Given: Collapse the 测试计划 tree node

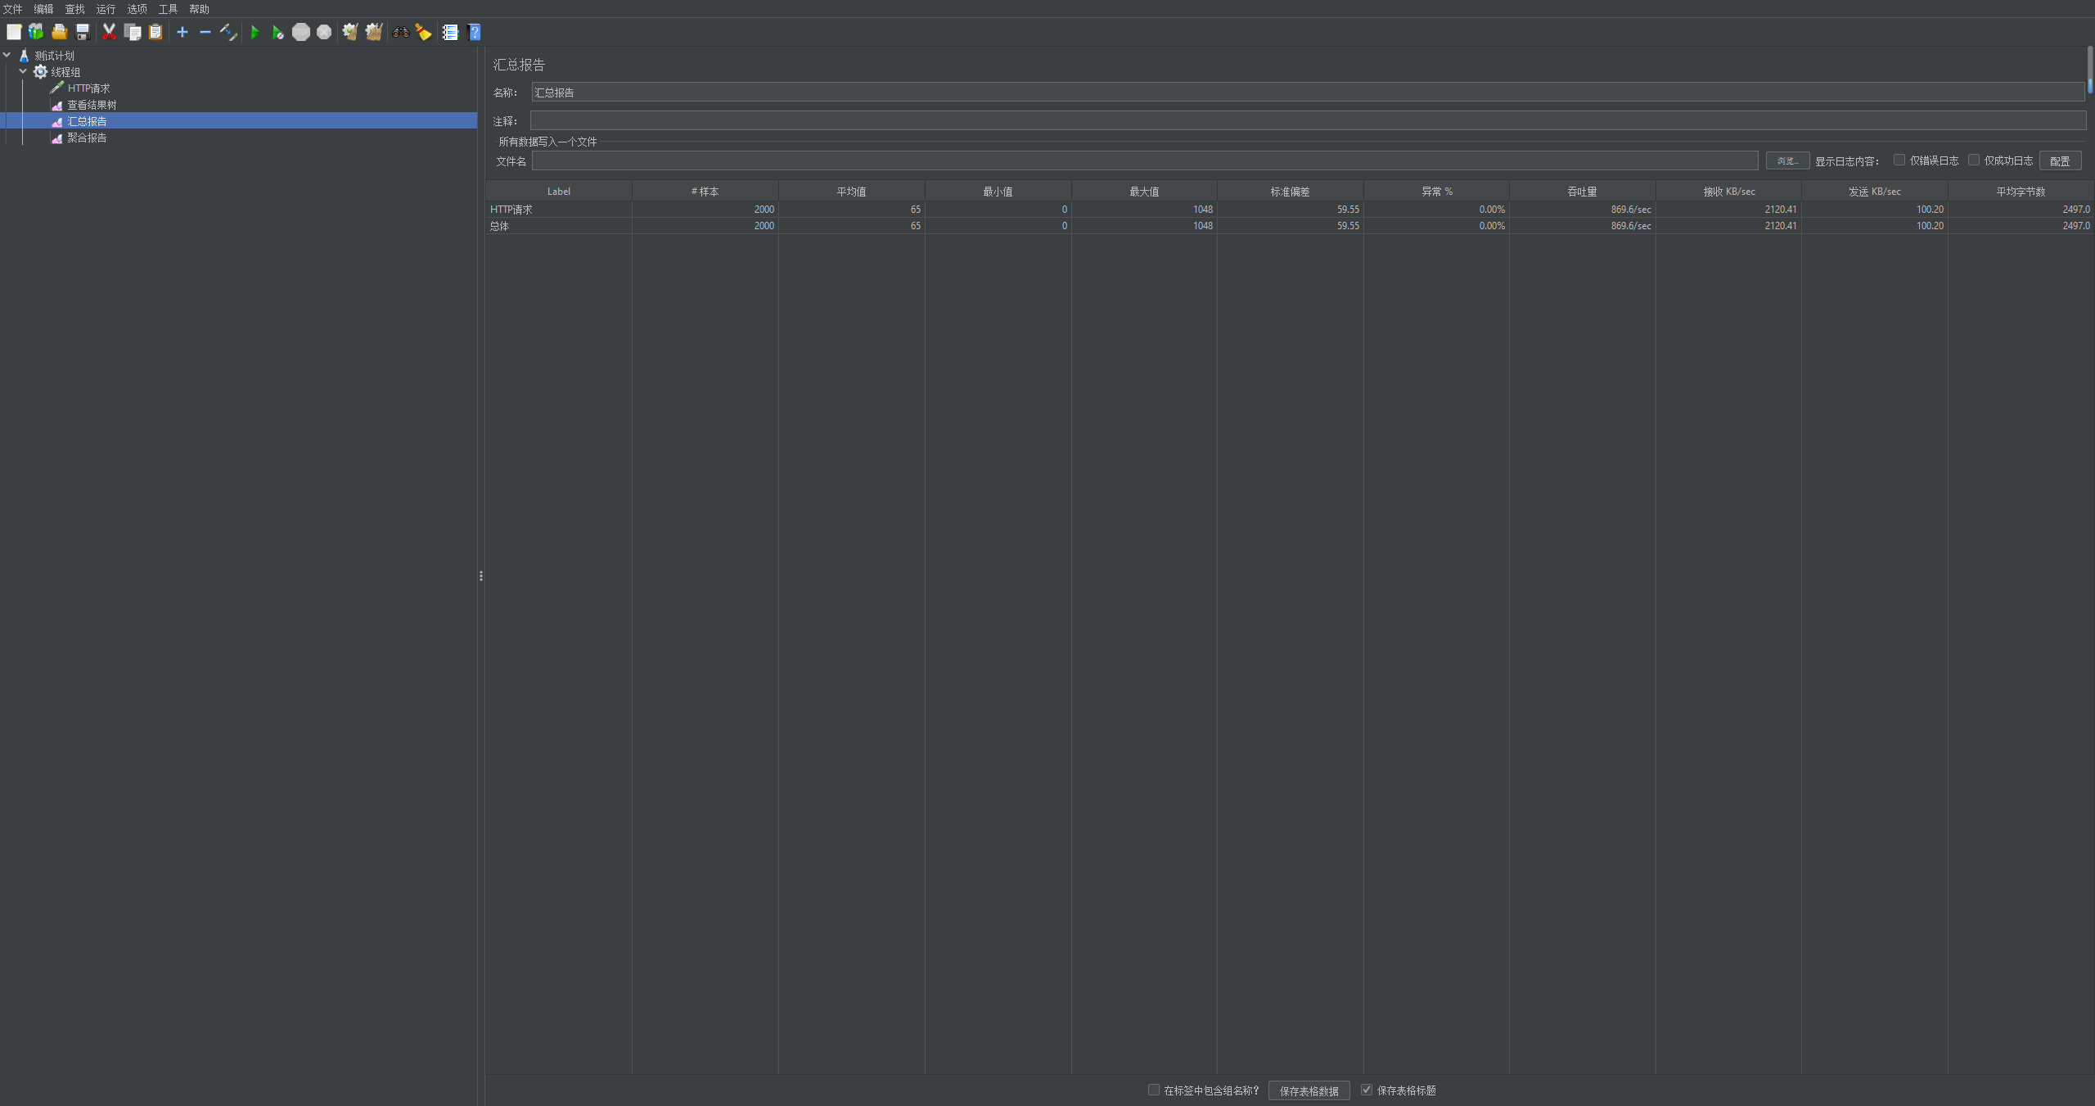Looking at the screenshot, I should (7, 56).
